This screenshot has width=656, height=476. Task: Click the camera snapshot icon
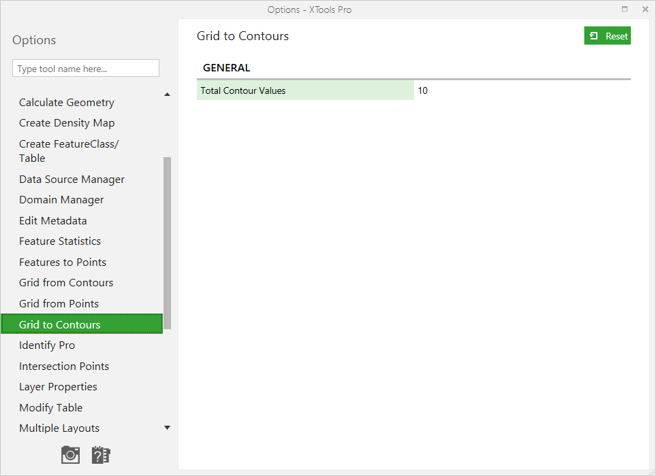[x=70, y=455]
